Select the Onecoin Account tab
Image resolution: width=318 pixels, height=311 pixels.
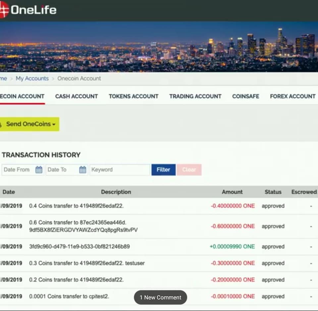22,96
